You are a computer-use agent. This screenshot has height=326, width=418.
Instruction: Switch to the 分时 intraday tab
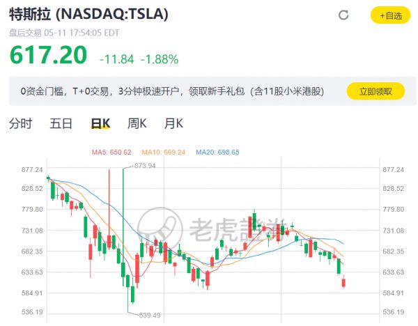(x=20, y=124)
